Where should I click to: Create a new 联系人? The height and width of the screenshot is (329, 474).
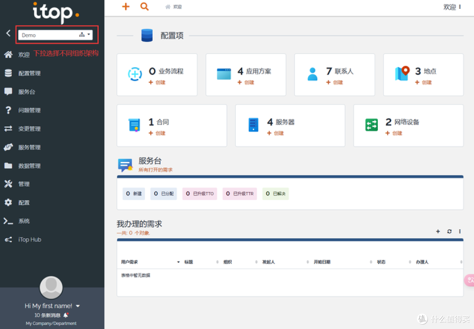click(334, 82)
